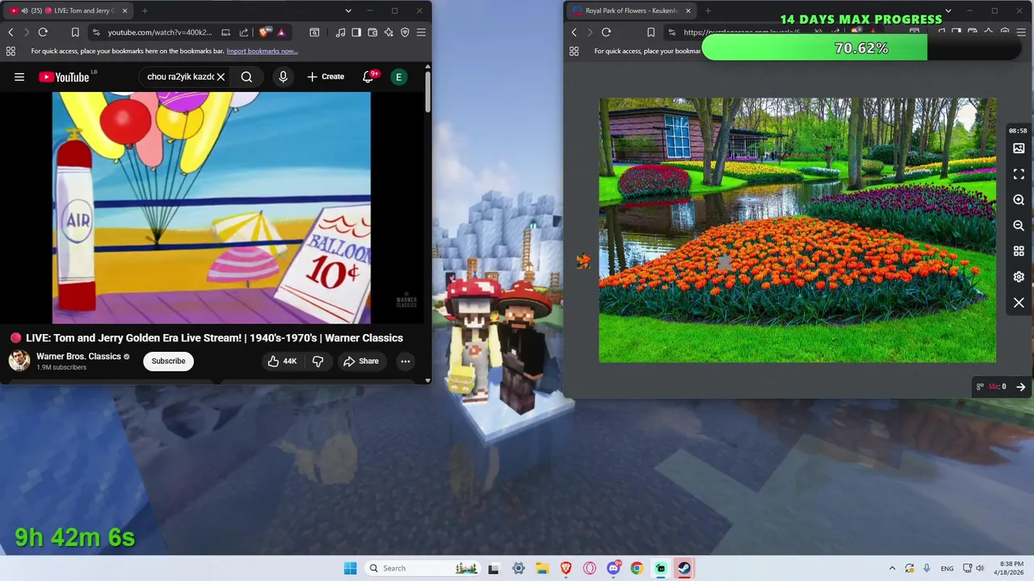Open the puzzle pieces grid icon
This screenshot has height=581, width=1034.
click(1019, 252)
